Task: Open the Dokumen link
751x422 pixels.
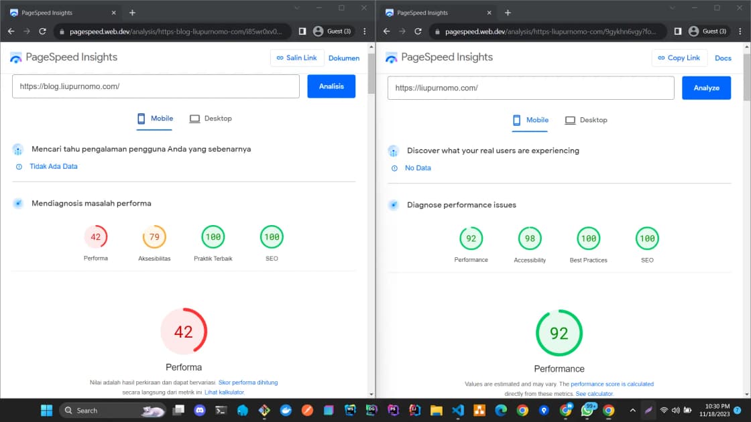Action: 344,58
